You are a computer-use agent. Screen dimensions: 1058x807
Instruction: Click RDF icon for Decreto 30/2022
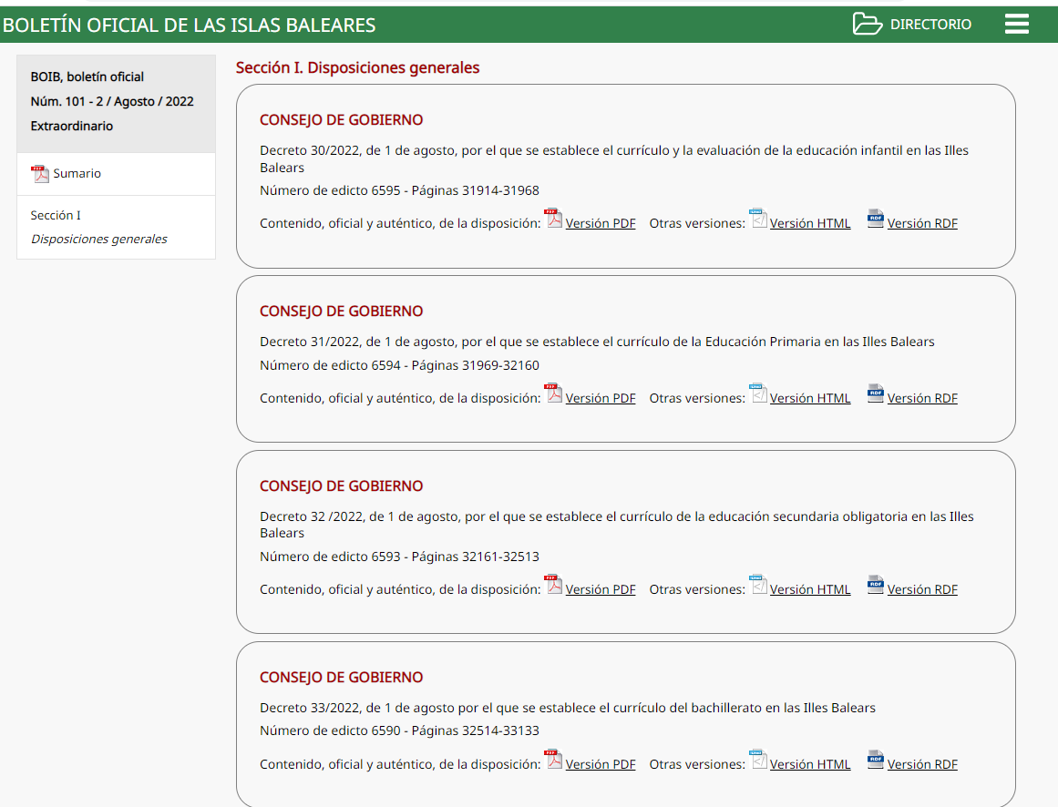(875, 219)
